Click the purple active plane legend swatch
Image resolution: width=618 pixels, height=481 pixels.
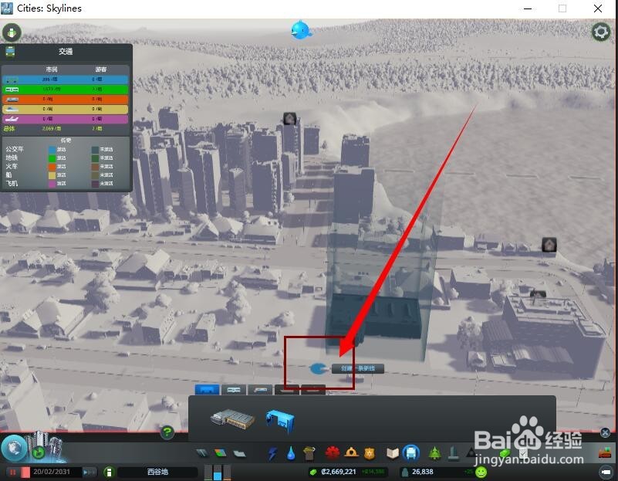click(52, 184)
